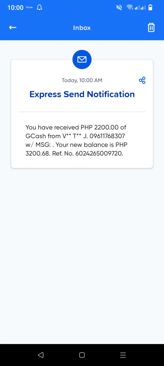This screenshot has width=164, height=366.
Task: Tap the cellular signal bars icon
Action: [x=140, y=7]
